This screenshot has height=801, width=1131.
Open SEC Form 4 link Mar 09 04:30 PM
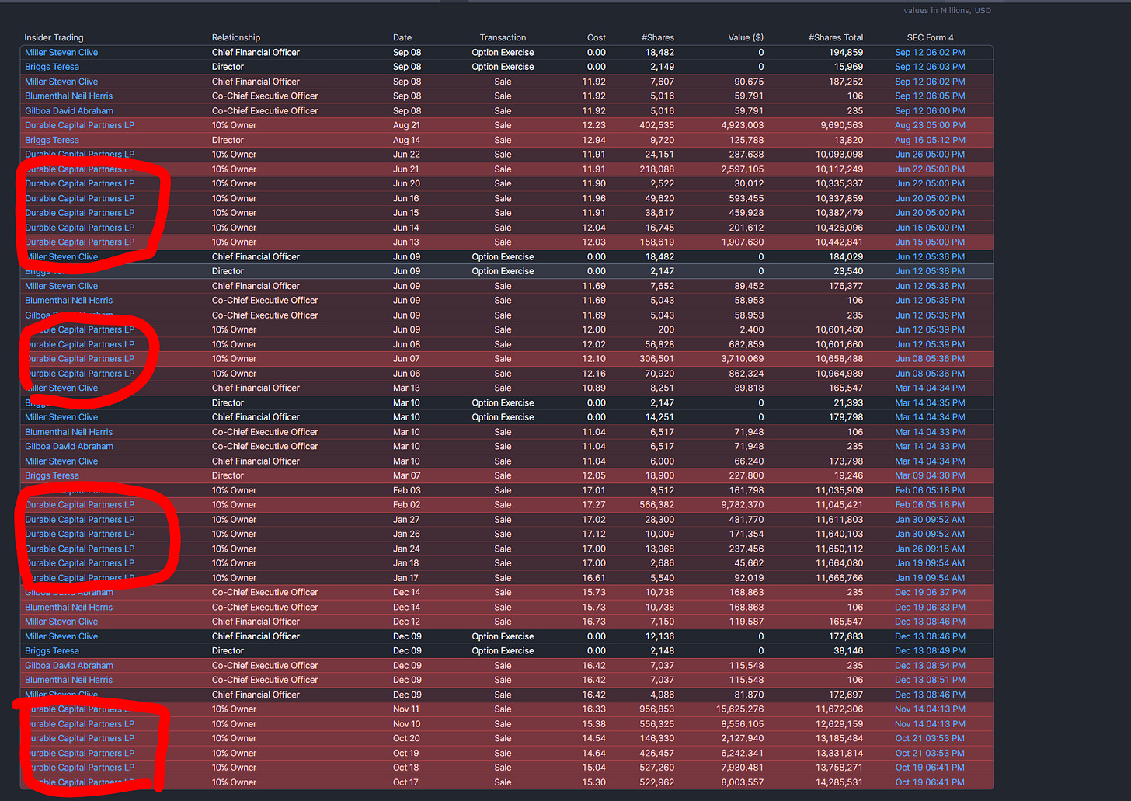coord(930,475)
